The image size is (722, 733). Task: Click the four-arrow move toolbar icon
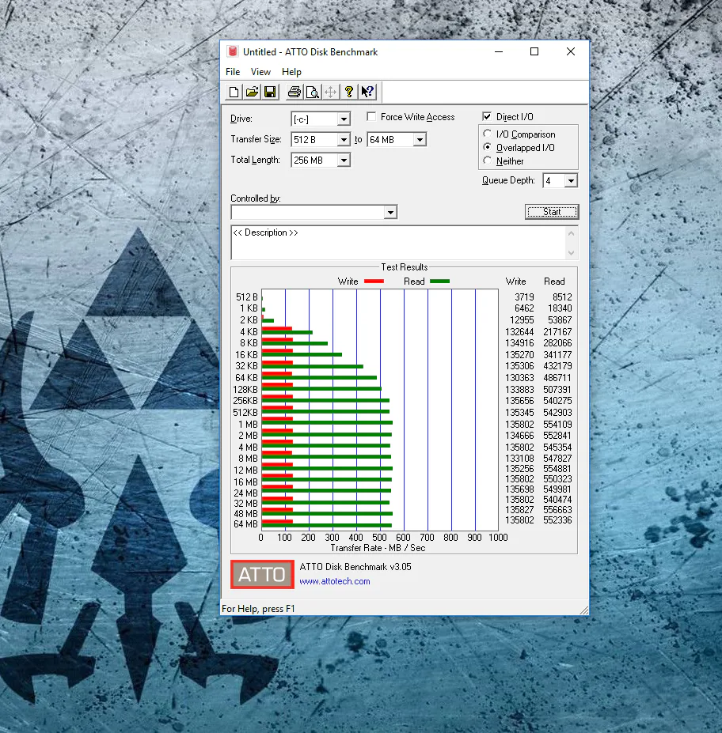(x=330, y=92)
